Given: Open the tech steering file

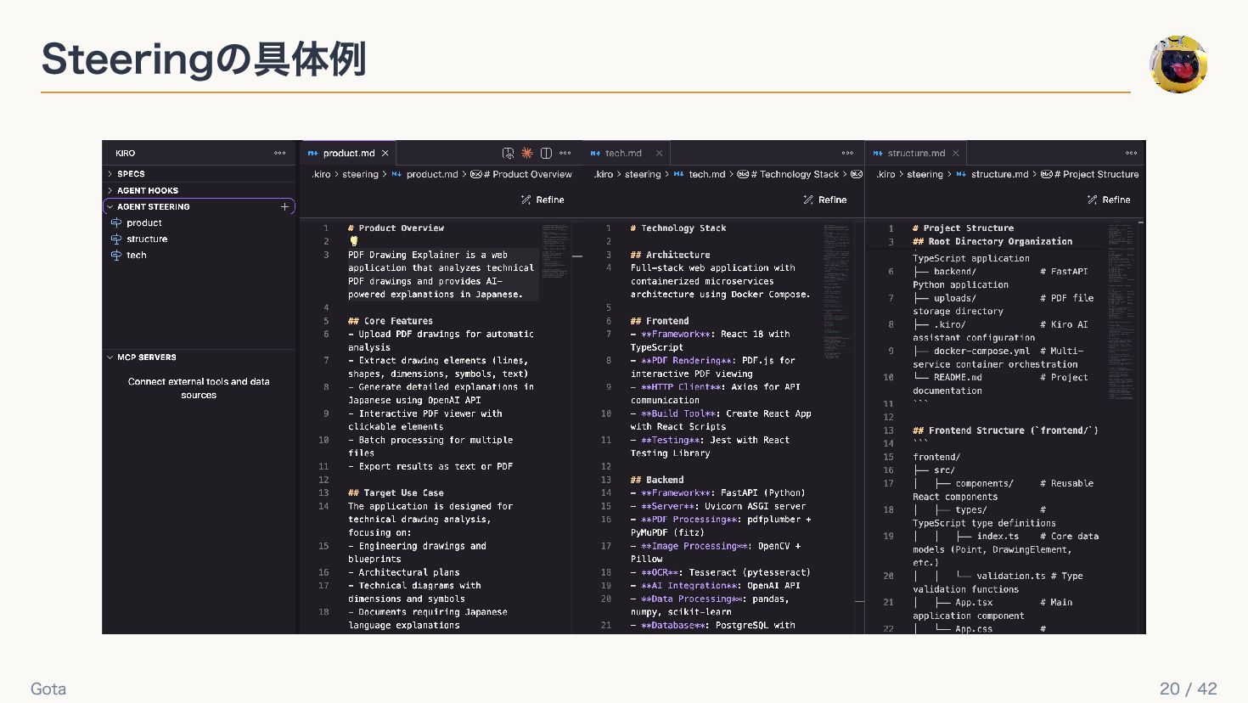Looking at the screenshot, I should 136,255.
